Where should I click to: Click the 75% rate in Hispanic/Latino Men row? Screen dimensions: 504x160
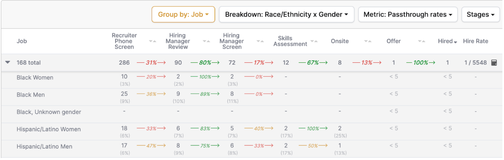(205, 146)
